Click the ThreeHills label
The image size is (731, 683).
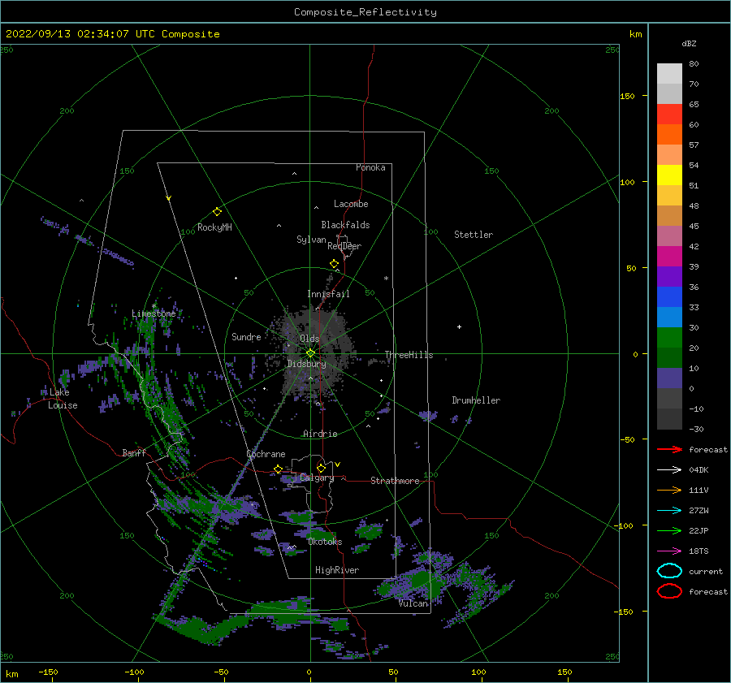point(409,355)
